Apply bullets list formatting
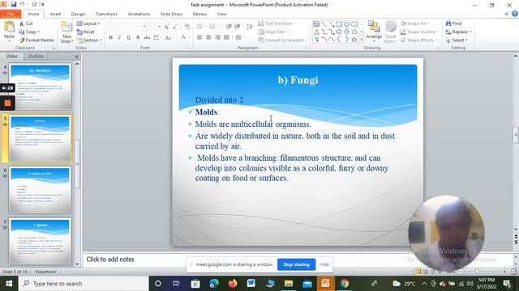519x291 pixels. tap(200, 27)
